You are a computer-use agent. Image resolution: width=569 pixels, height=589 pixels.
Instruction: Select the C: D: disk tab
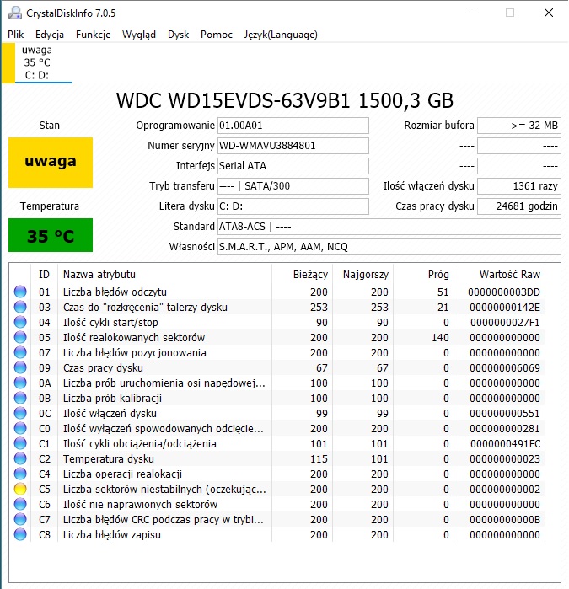click(x=37, y=62)
